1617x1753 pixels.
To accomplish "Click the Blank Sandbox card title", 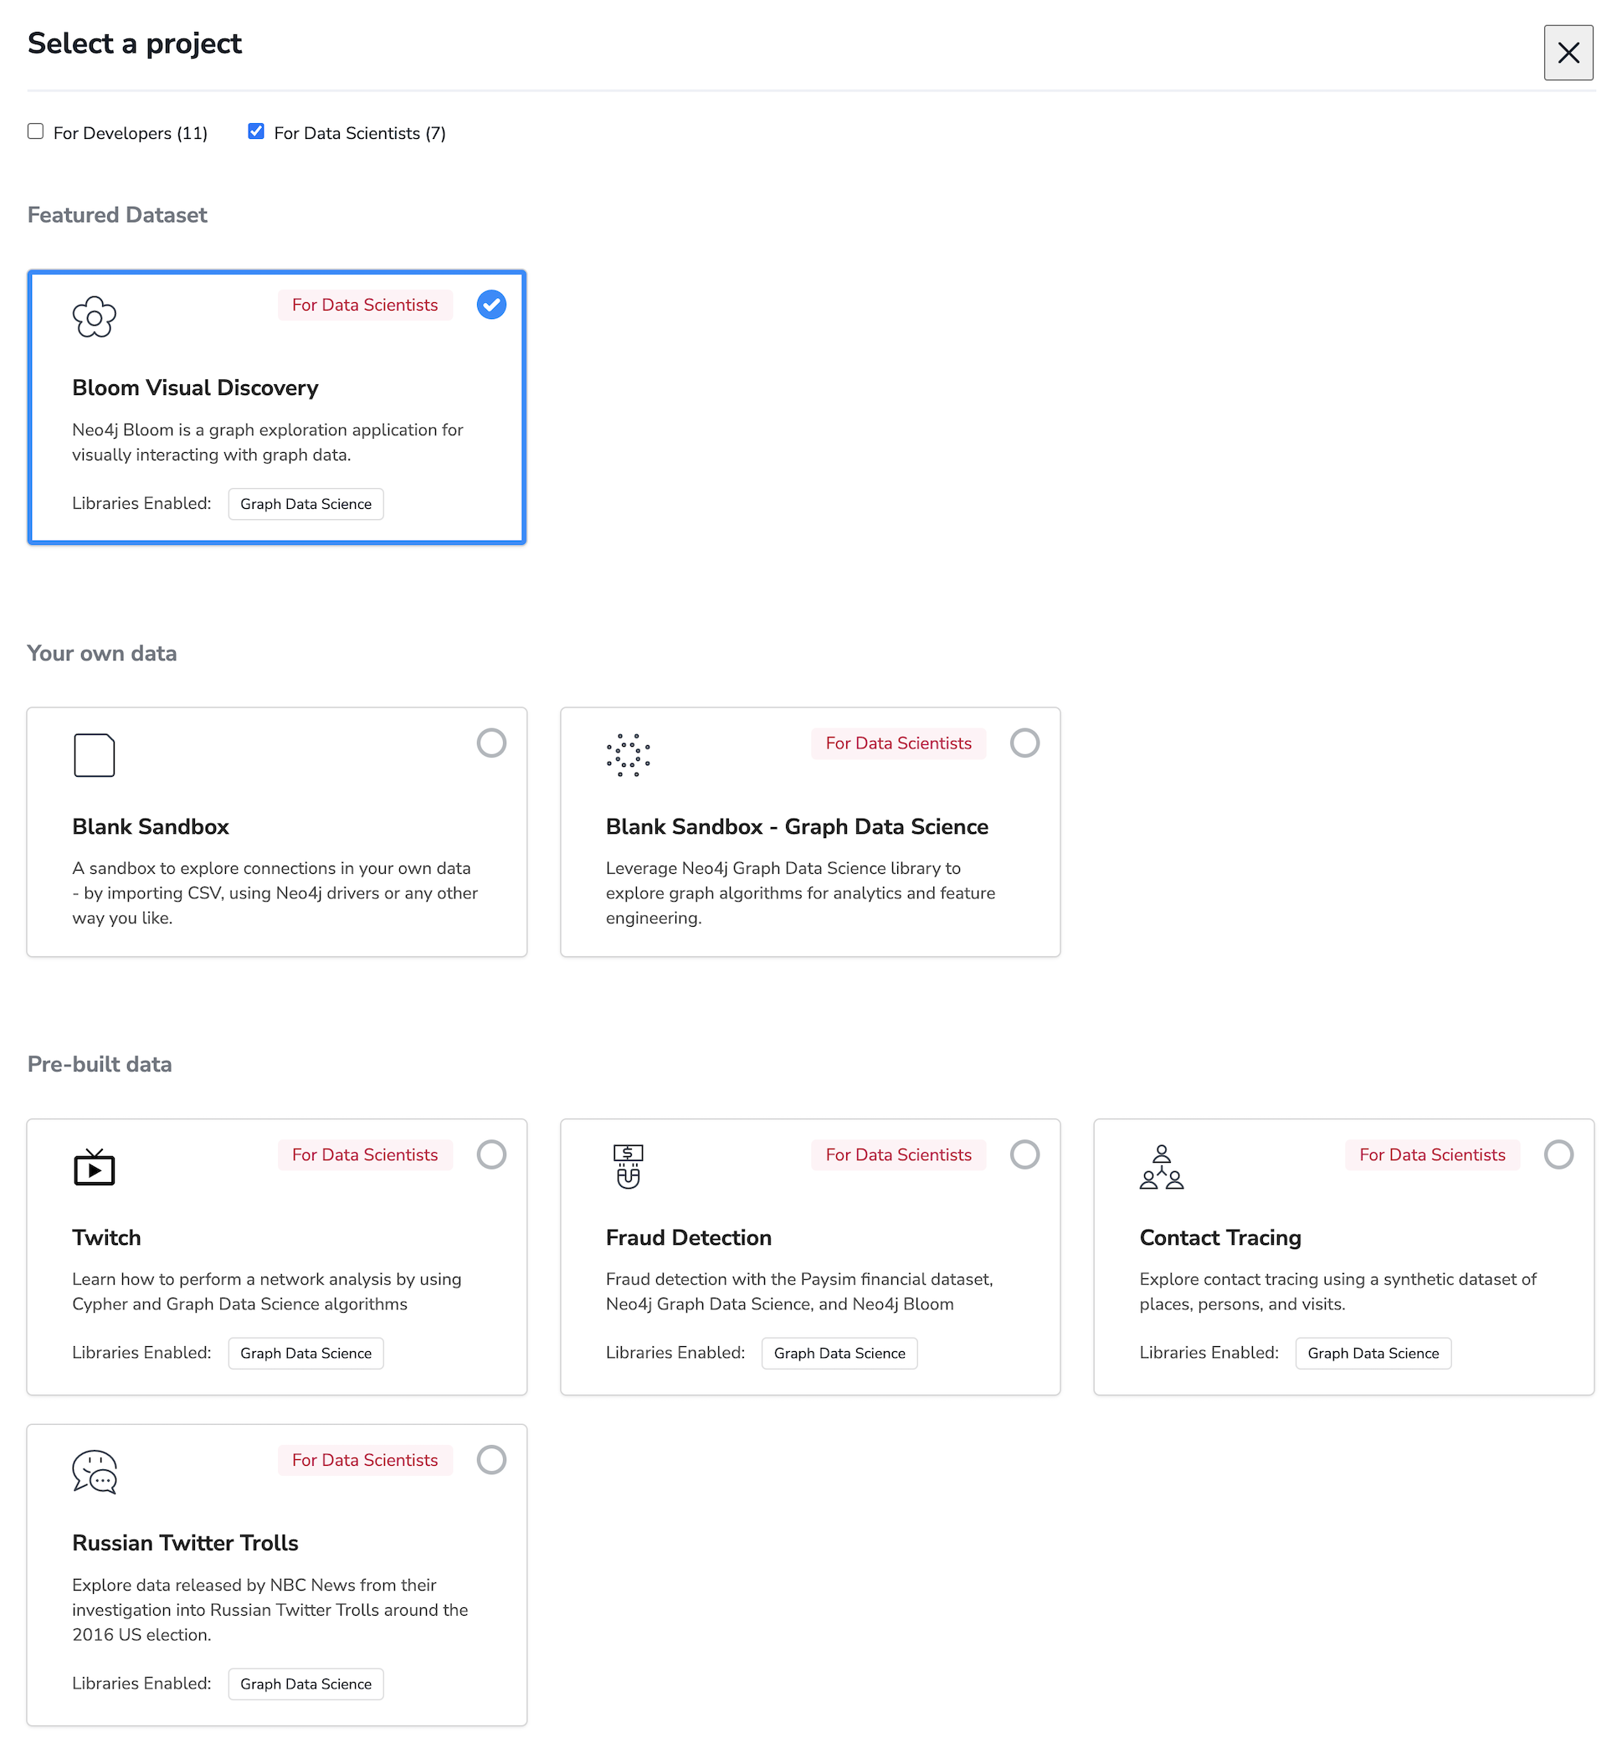I will click(151, 826).
